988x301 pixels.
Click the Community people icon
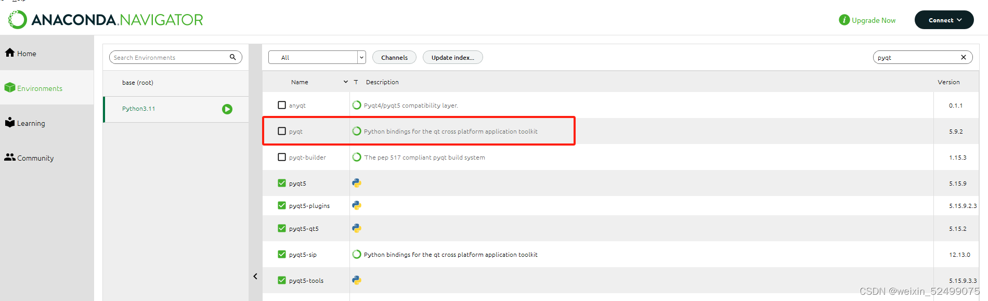coord(10,157)
